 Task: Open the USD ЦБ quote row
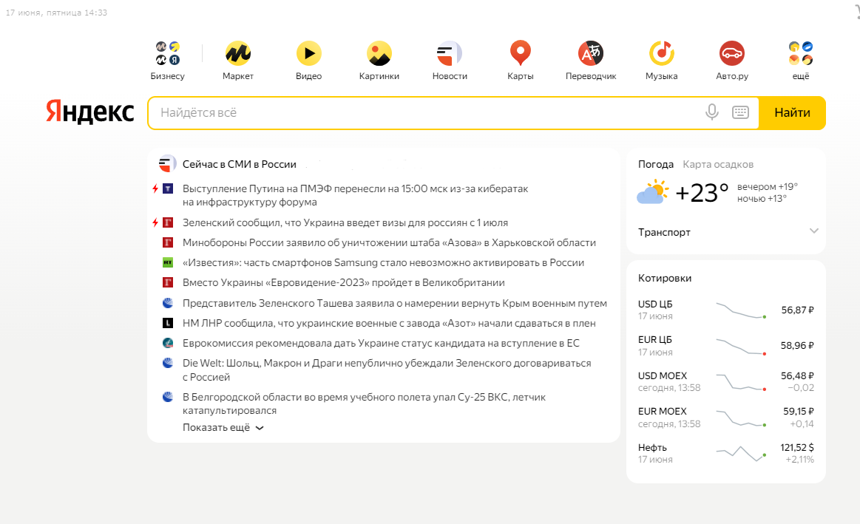tap(725, 310)
